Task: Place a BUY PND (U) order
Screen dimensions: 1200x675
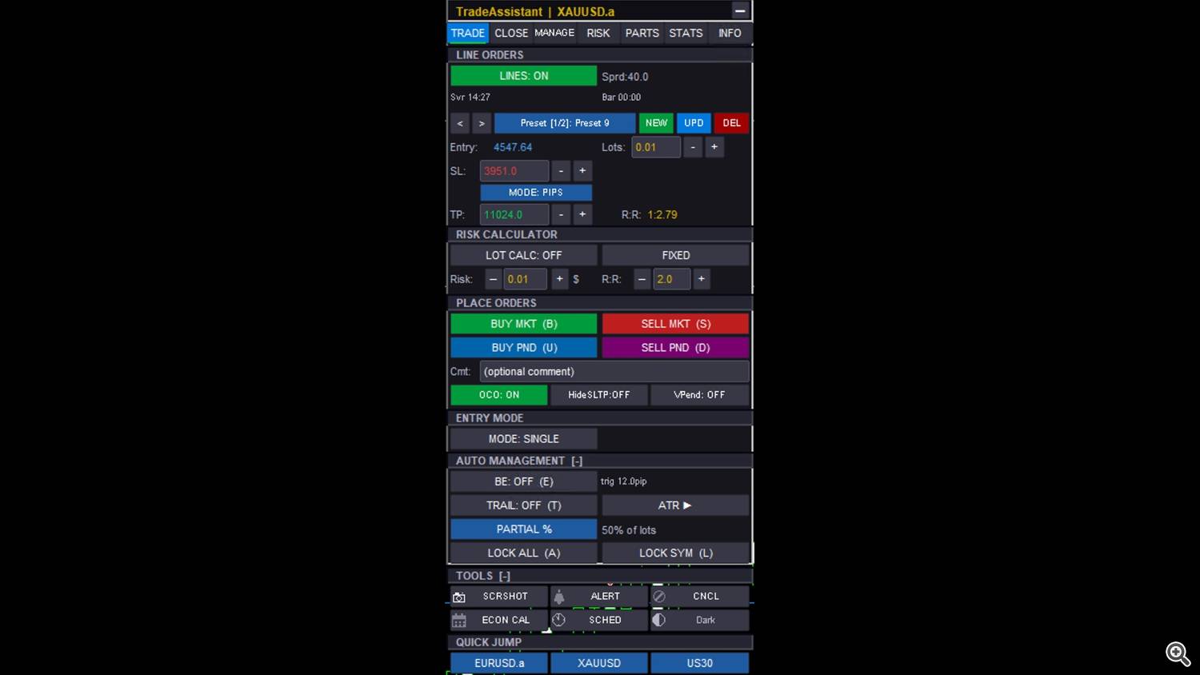Action: pyautogui.click(x=523, y=348)
